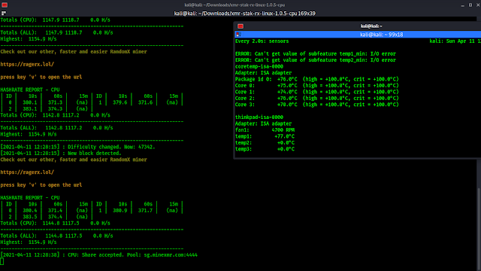Click the 'temp1: +77.0°C' line

(265, 136)
